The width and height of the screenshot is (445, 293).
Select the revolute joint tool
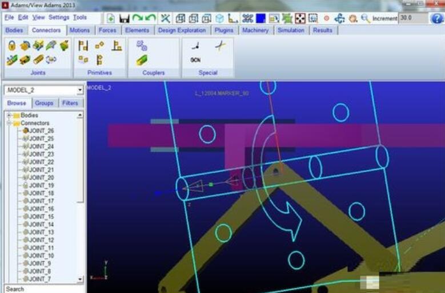coord(25,45)
